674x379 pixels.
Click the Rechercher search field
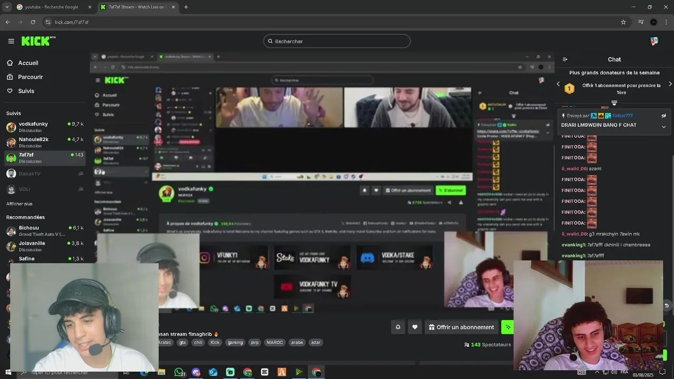337,41
